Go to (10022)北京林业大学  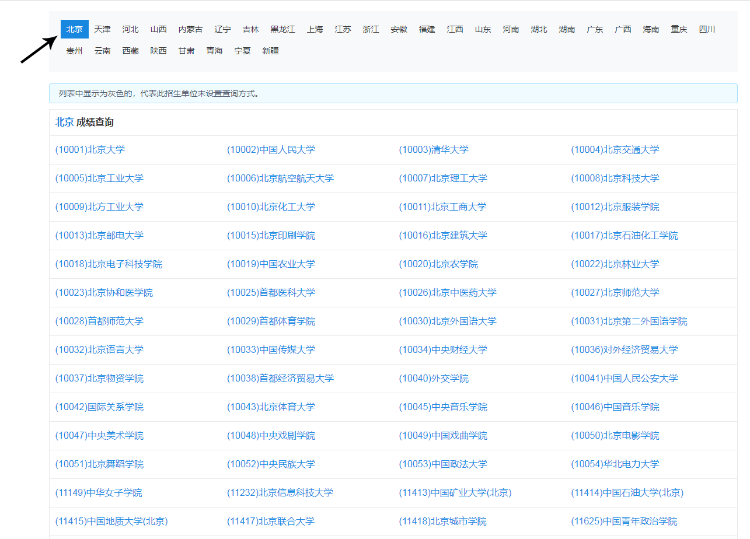(x=615, y=264)
